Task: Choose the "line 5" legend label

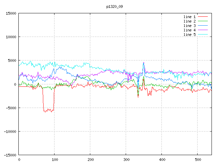Action: [189, 35]
